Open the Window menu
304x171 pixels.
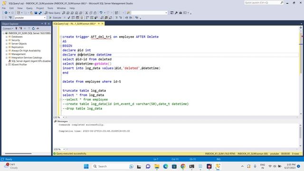(x=61, y=8)
